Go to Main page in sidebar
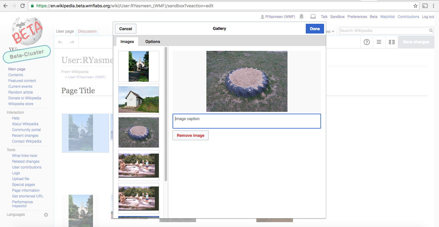Screen dimensions: 439x227 coord(17,69)
